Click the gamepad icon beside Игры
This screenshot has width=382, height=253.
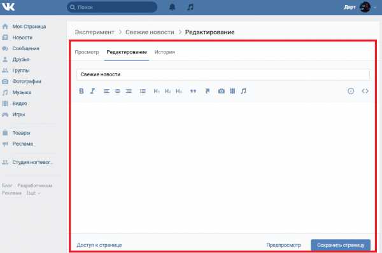[5, 114]
